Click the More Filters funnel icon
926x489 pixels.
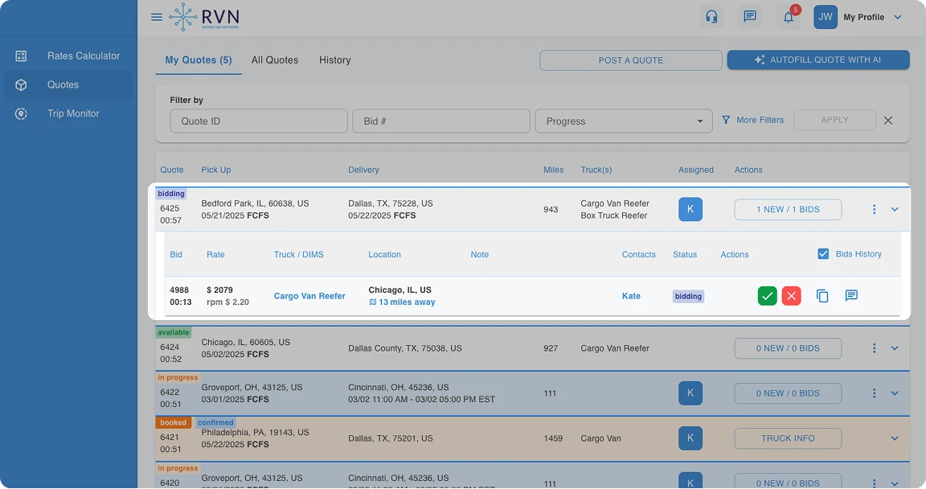coord(726,120)
